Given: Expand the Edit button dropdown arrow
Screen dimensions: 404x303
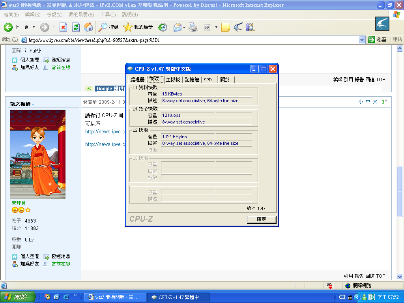Looking at the screenshot, I should 216,27.
